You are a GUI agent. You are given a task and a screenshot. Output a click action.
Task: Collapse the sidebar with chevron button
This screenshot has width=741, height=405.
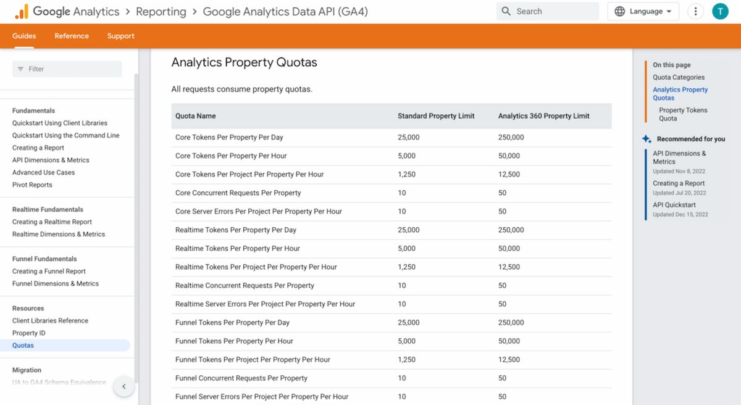point(124,386)
